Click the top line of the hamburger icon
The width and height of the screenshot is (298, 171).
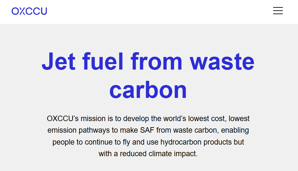(x=278, y=7)
